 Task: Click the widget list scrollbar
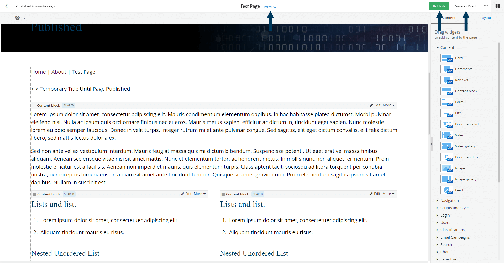[x=499, y=112]
